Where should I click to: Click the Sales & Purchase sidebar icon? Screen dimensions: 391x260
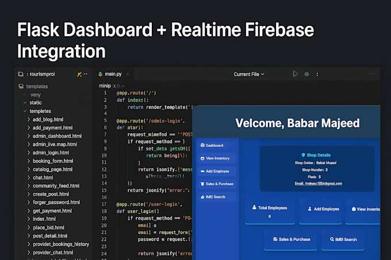tap(202, 184)
